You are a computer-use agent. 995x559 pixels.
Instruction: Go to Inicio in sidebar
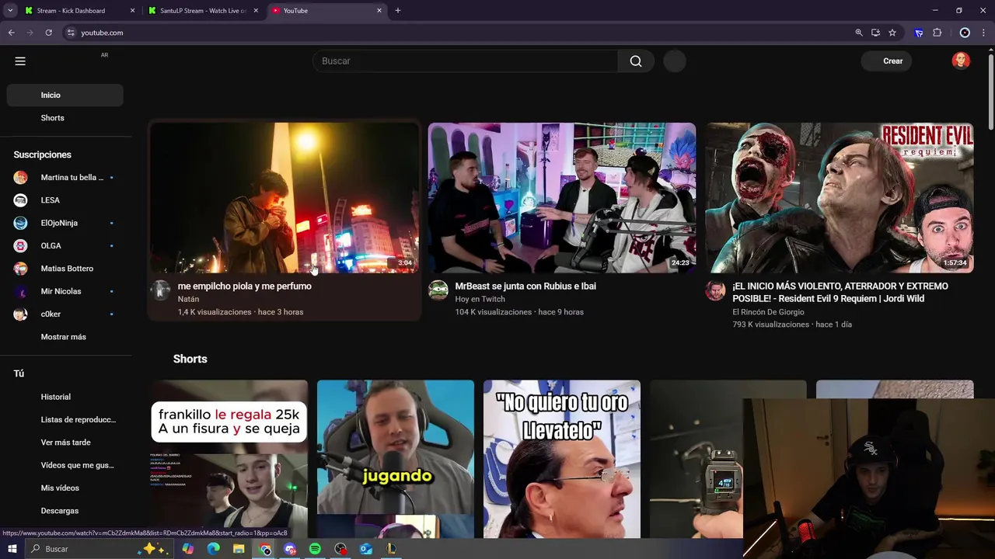tap(65, 95)
